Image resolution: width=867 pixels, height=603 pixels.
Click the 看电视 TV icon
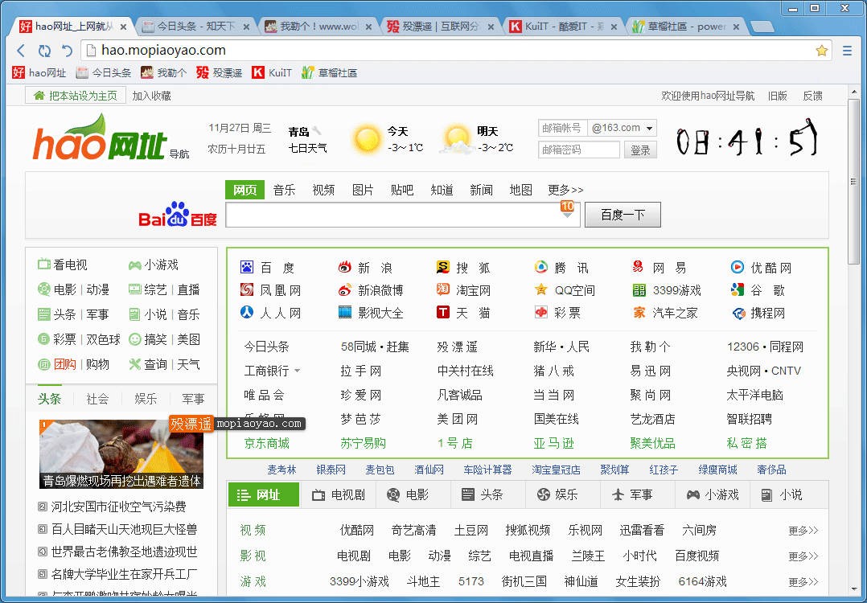43,265
